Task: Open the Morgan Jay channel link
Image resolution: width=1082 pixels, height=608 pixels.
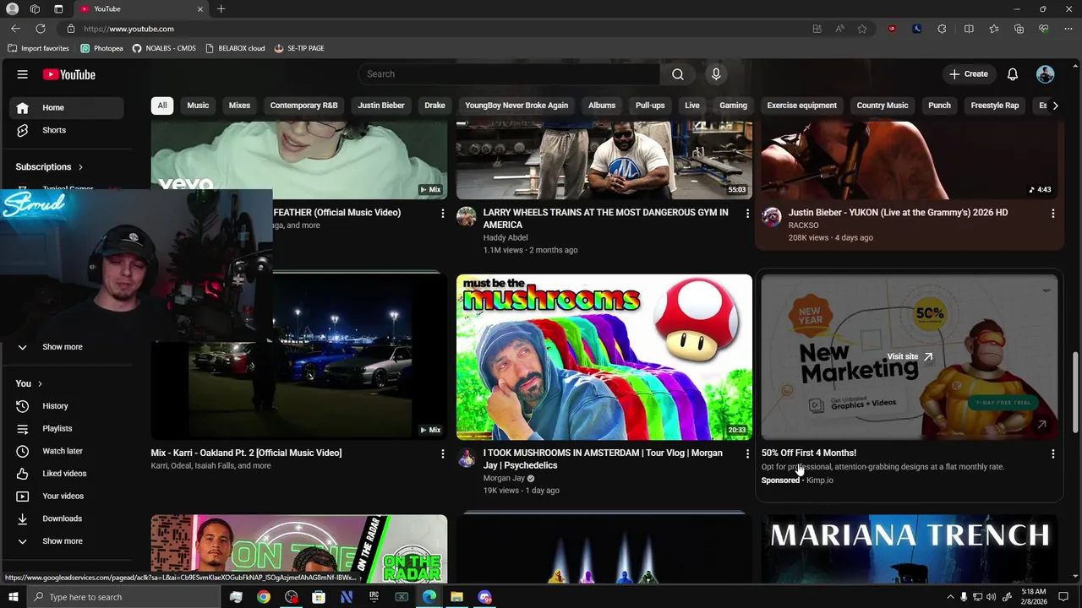Action: point(505,478)
